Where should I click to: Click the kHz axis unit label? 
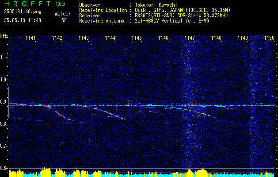point(4,36)
